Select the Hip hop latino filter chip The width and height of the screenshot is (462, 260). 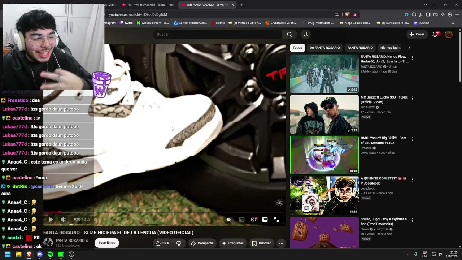coord(391,48)
